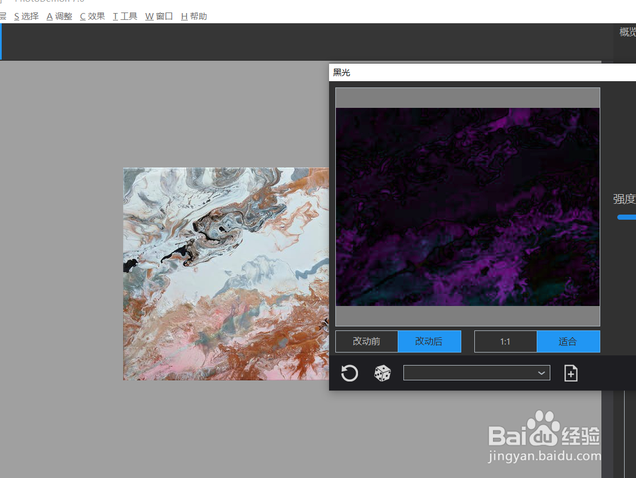Open the S 选择 menu
Screen dimensions: 636x478
coord(26,16)
